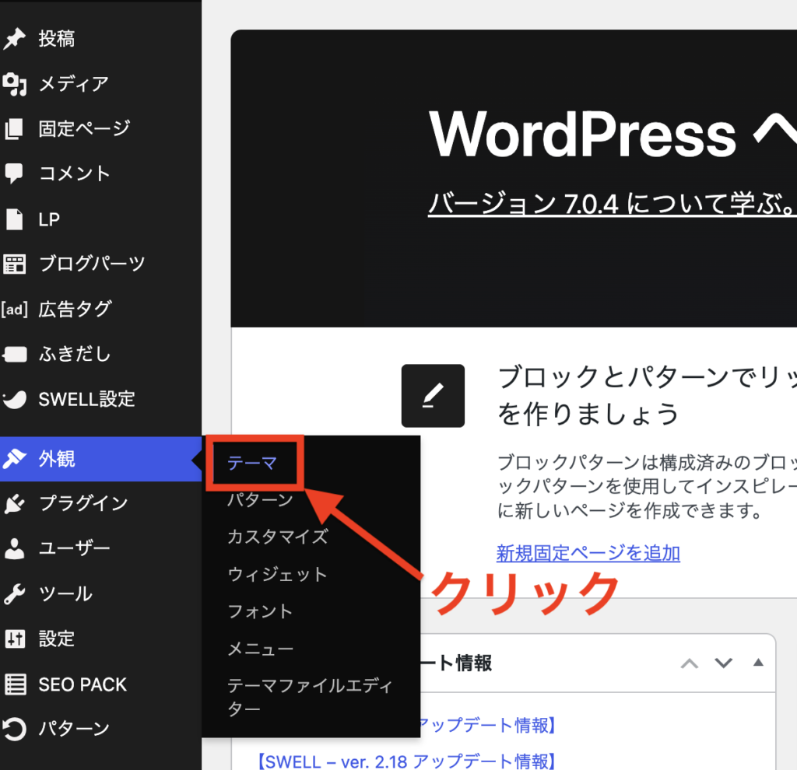Move the 情報 widget up with the chevron
This screenshot has height=770, width=797.
click(690, 663)
